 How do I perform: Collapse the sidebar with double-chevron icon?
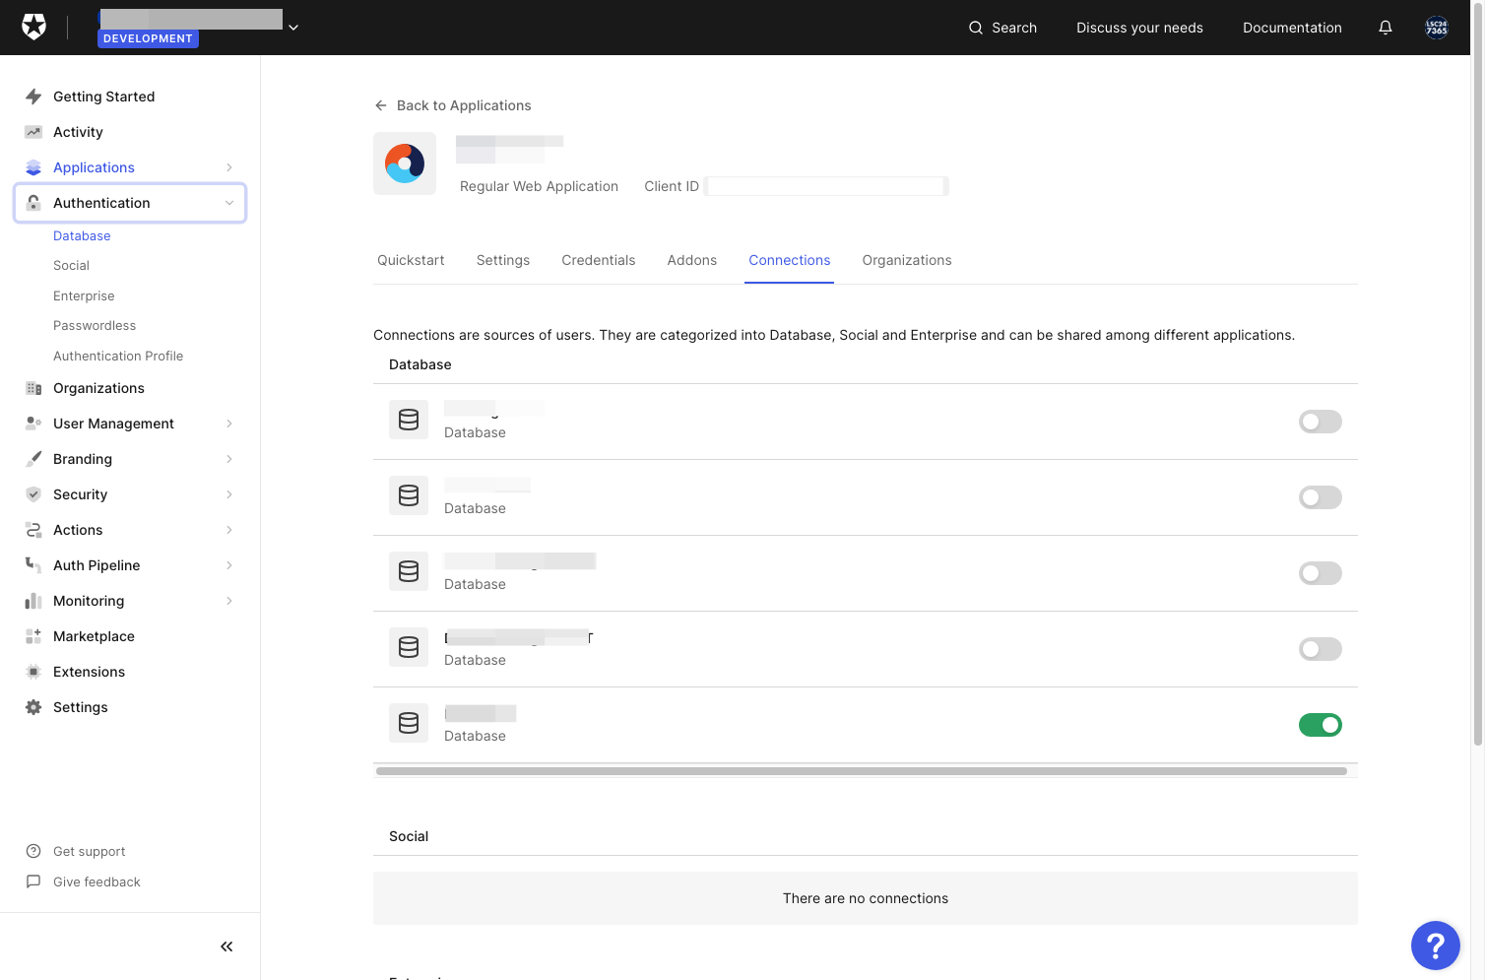pos(226,947)
